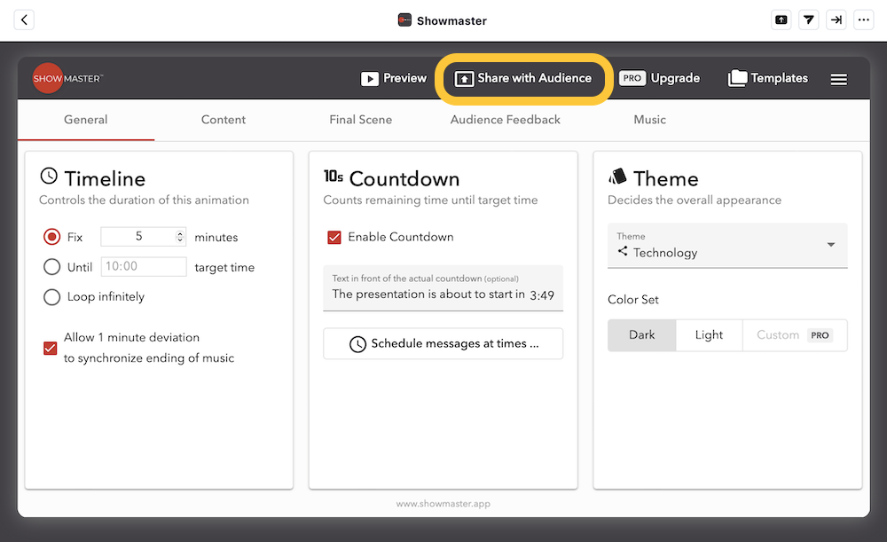
Task: Switch to the Content tab
Action: tap(224, 120)
